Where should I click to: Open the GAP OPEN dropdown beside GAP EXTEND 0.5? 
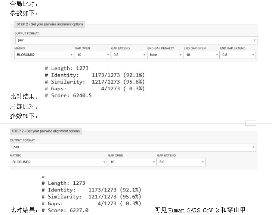click(93, 55)
